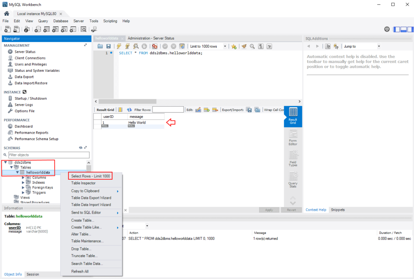Expand the Indexes node
The image size is (414, 279).
23,183
